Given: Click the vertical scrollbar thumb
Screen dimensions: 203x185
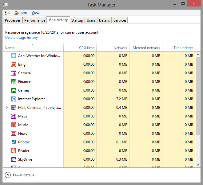Looking at the screenshot, I should coord(198,96).
